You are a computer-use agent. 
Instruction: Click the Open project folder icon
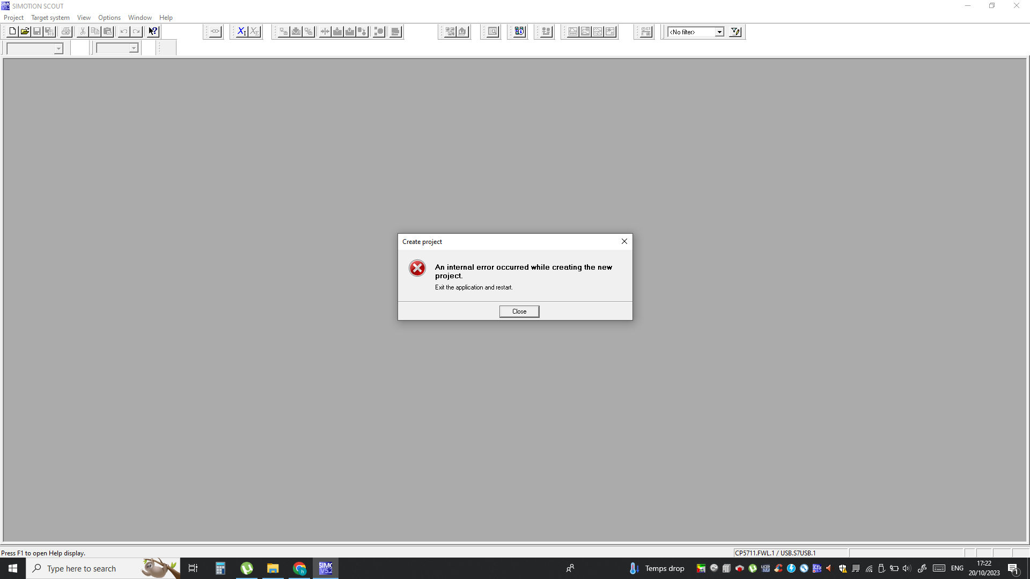click(25, 32)
